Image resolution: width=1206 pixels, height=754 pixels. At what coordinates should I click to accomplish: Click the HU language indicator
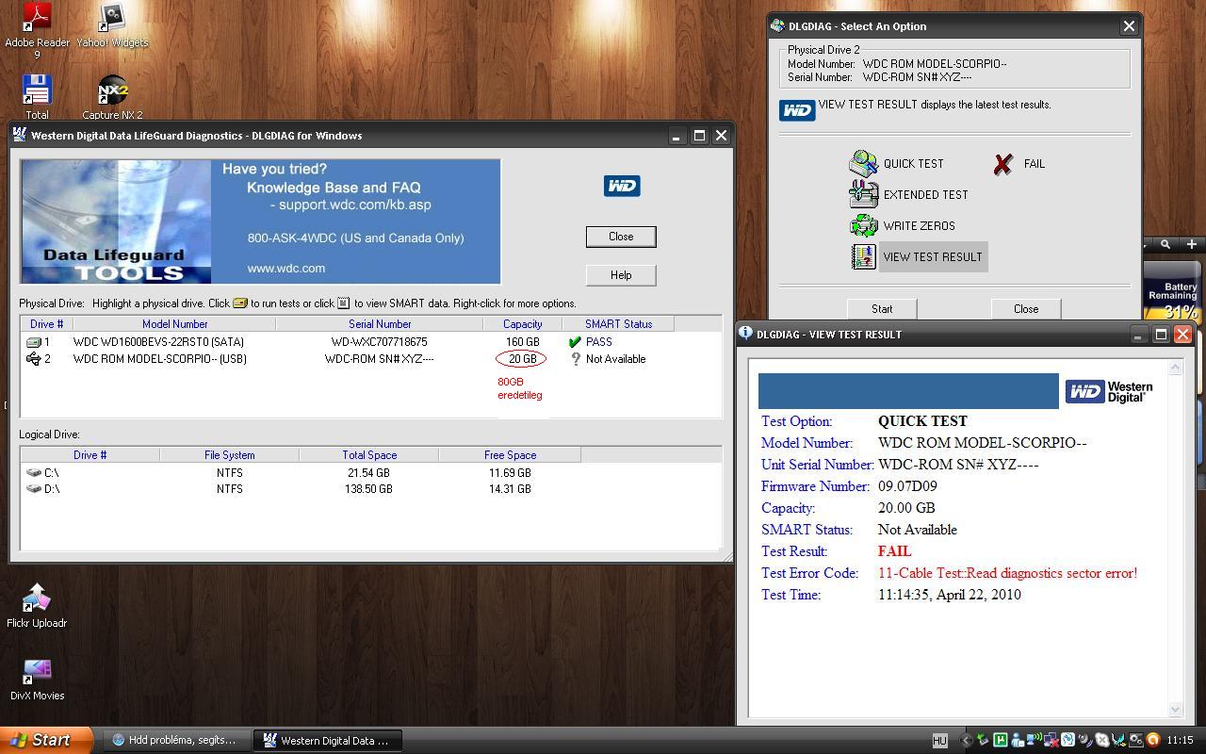(939, 740)
